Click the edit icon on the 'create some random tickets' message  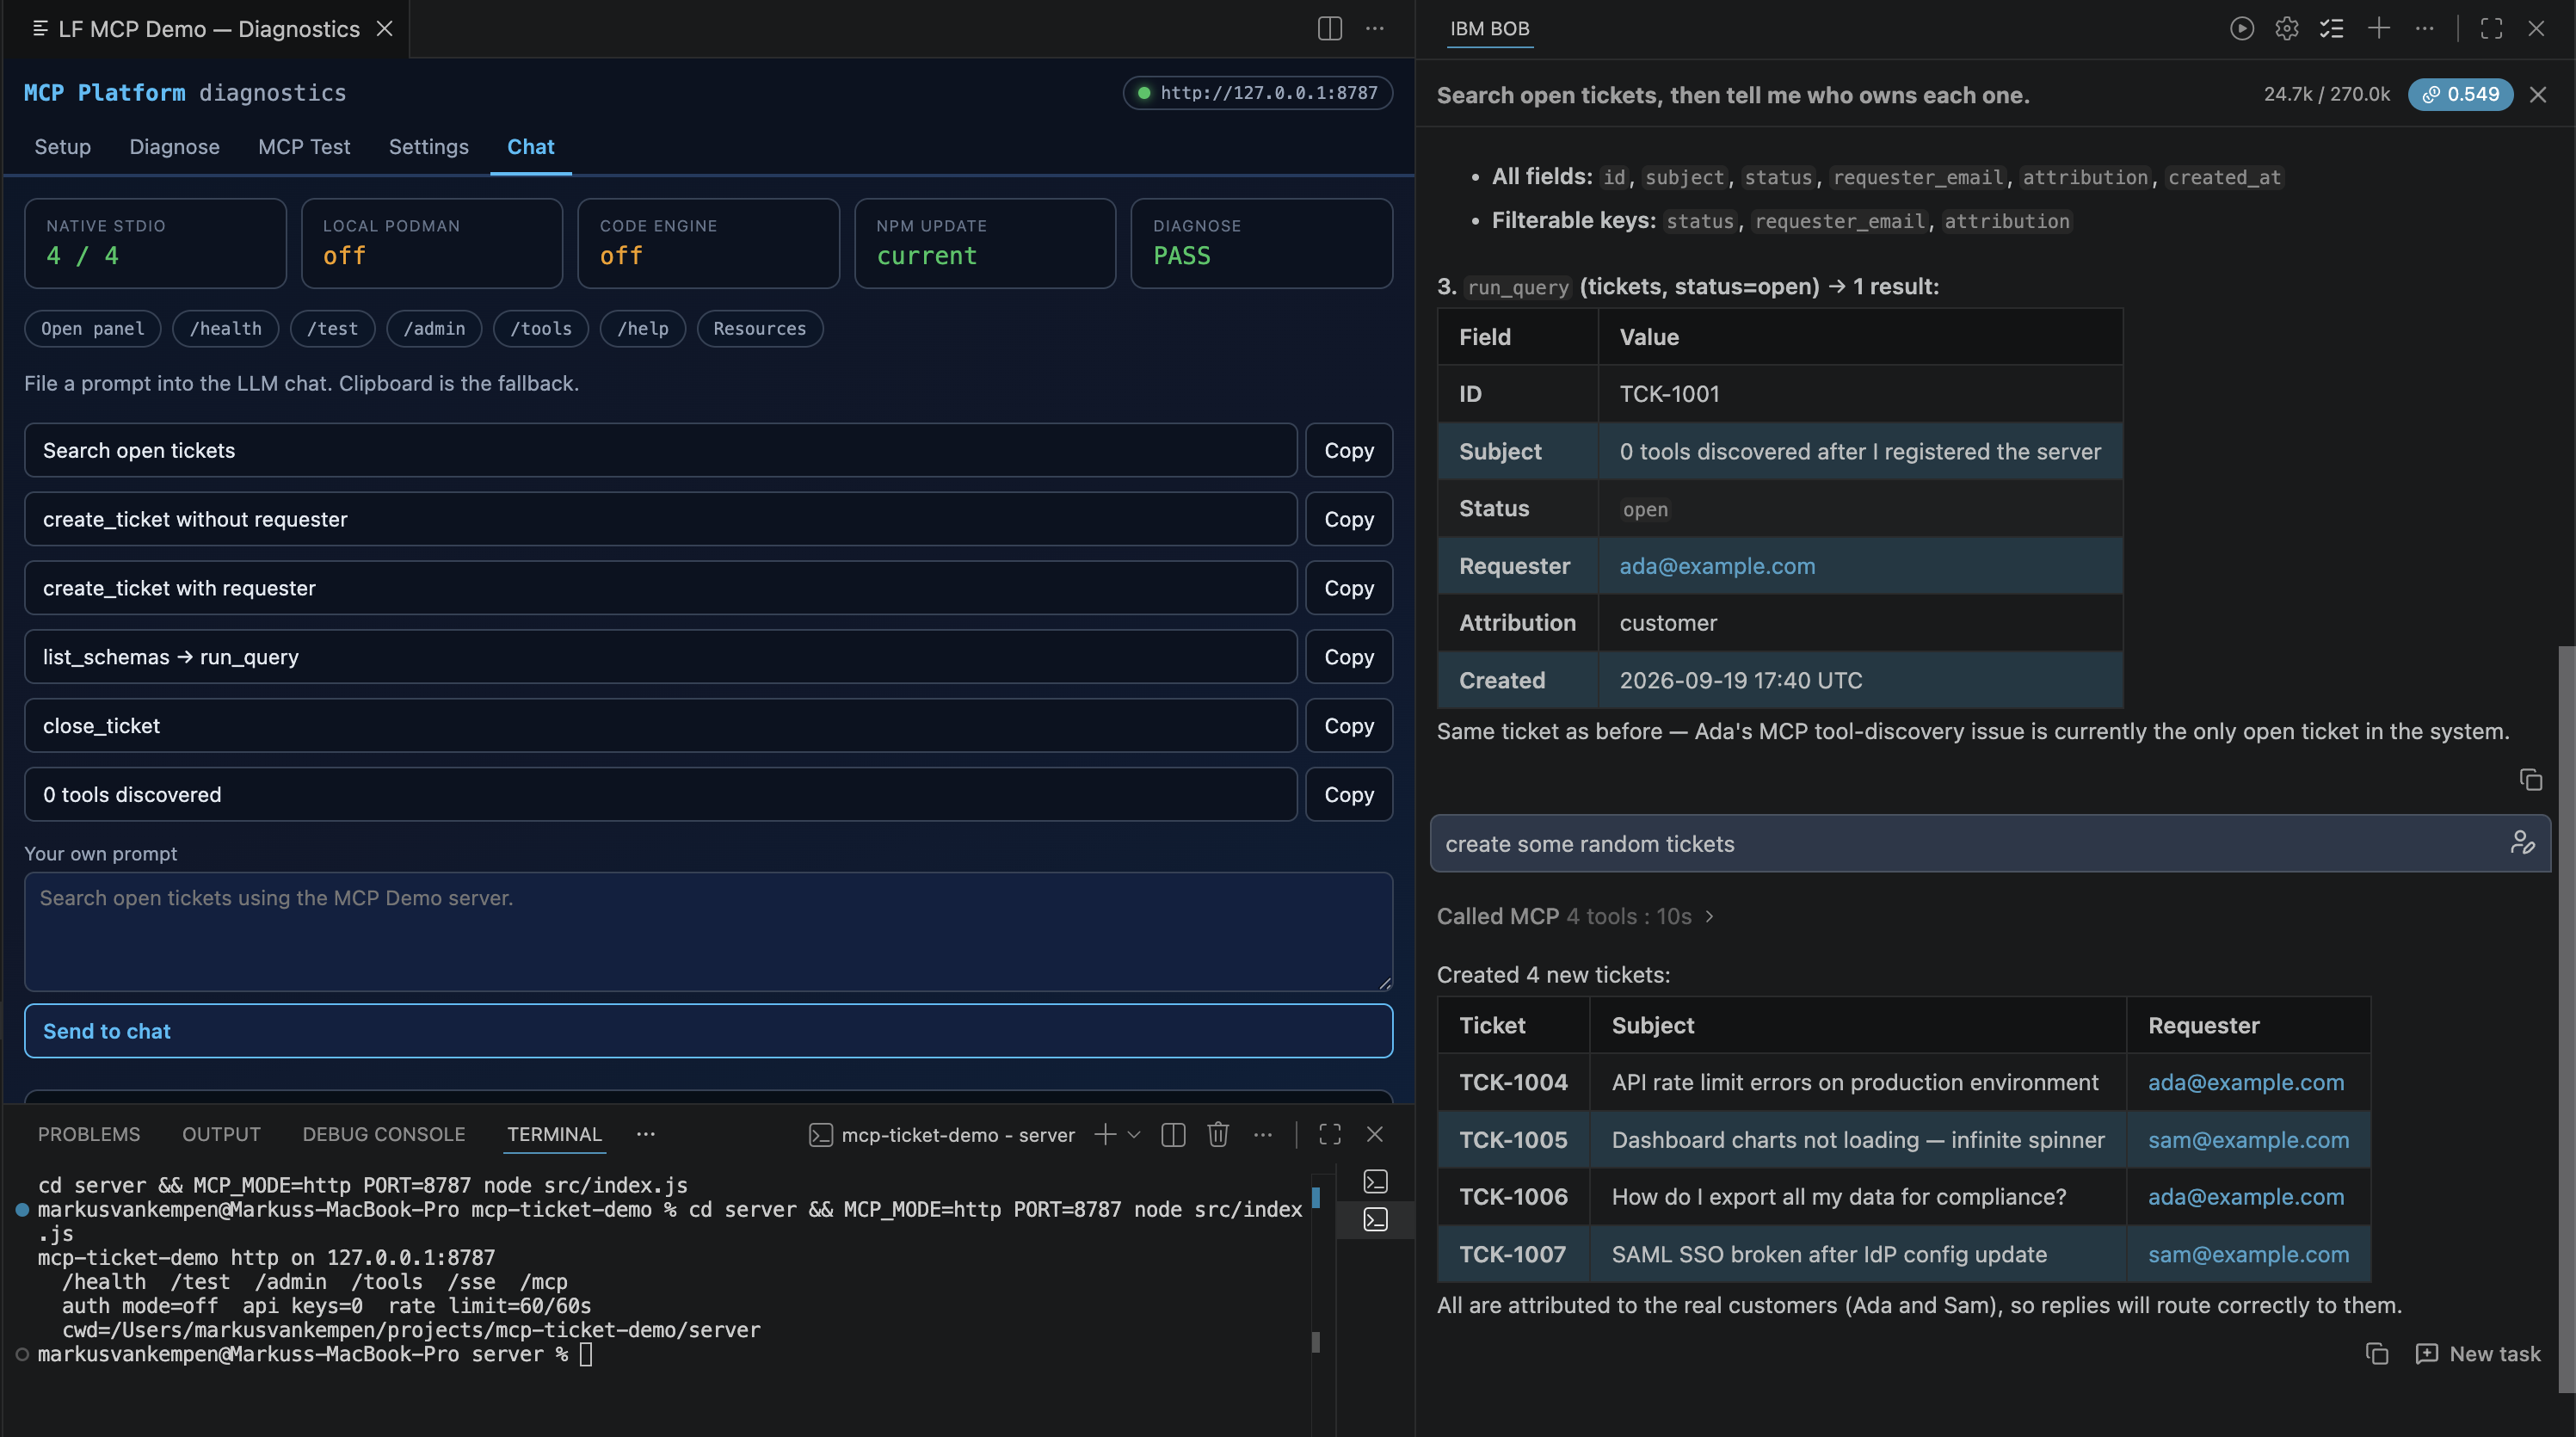click(x=2522, y=843)
